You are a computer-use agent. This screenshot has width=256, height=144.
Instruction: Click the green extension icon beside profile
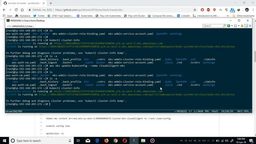click(238, 10)
